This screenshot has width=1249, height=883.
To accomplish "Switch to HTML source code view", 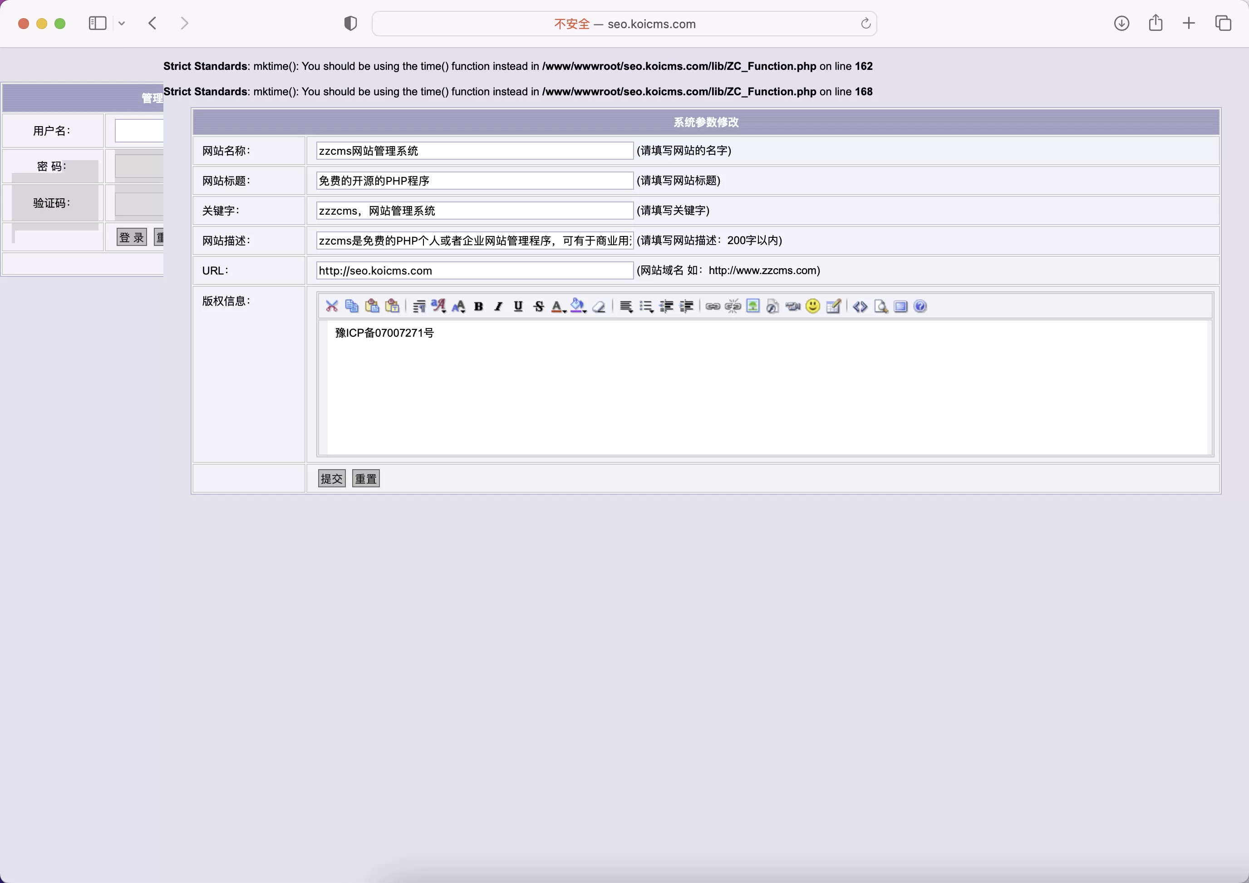I will [860, 306].
